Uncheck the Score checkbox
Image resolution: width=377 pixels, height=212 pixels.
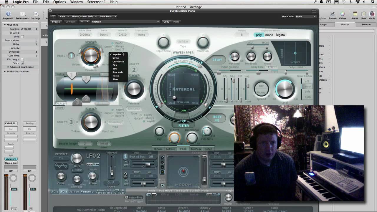coord(22,63)
